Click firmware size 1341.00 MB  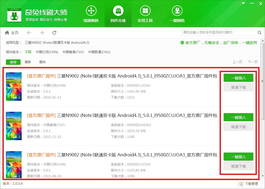[136, 92]
